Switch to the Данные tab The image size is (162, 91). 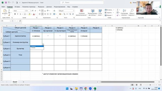pyautogui.click(x=49, y=7)
